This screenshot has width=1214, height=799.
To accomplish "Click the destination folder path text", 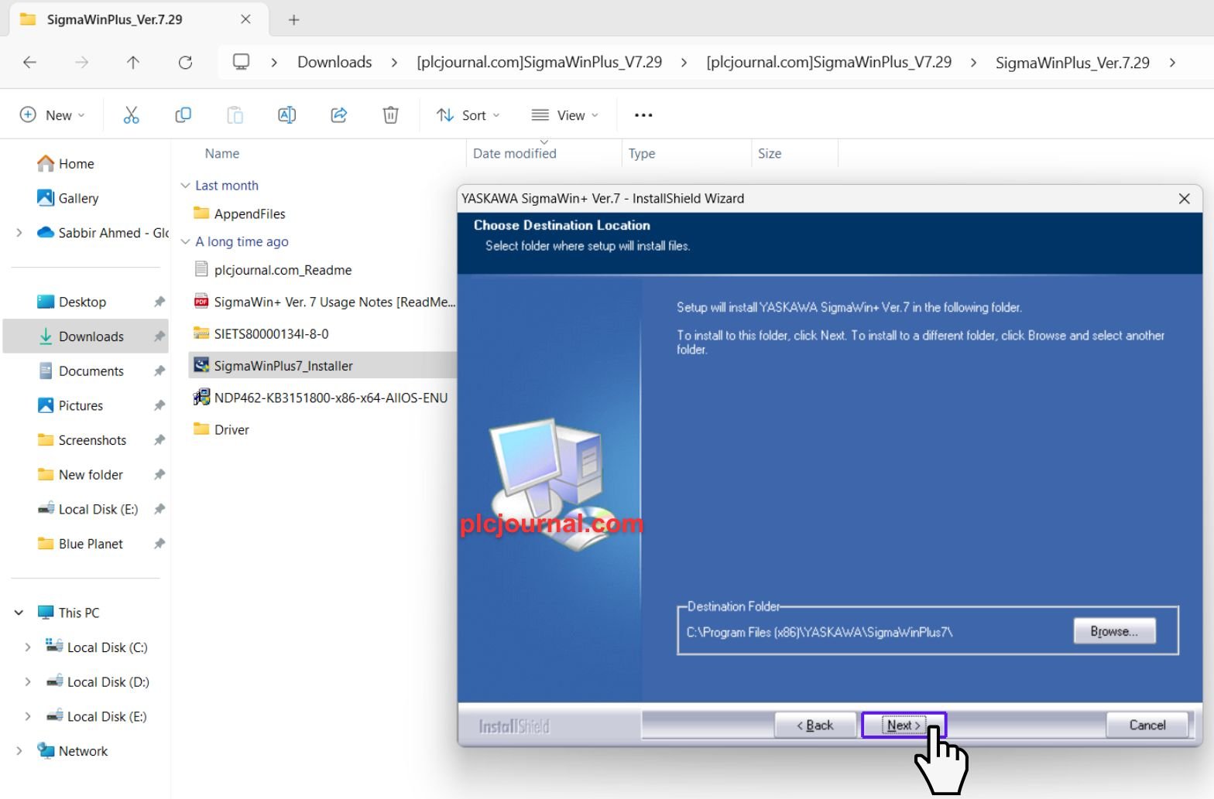I will coord(819,632).
